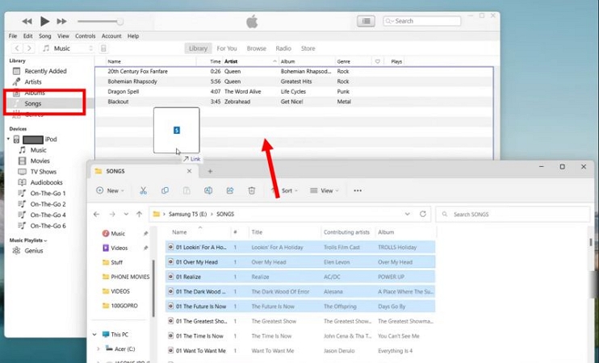Expand Acer (C:) drive in sidebar
The height and width of the screenshot is (363, 599).
click(x=98, y=348)
